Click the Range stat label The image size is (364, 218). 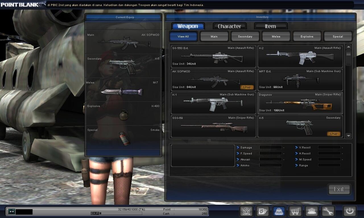pyautogui.click(x=303, y=165)
